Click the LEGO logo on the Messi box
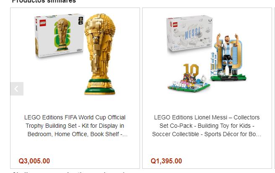Screen dimensions: 275x173 point(175,25)
